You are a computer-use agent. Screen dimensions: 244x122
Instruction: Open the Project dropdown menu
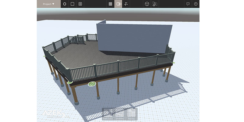tap(48, 4)
